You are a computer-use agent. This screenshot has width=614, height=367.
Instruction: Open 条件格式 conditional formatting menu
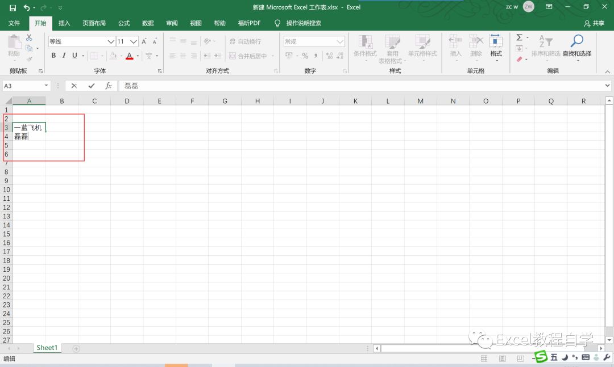click(x=365, y=48)
